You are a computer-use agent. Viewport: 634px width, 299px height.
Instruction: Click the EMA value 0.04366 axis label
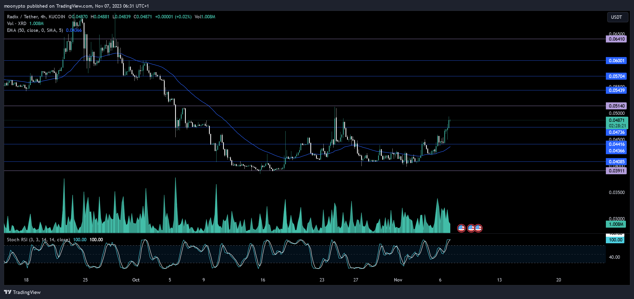click(616, 151)
